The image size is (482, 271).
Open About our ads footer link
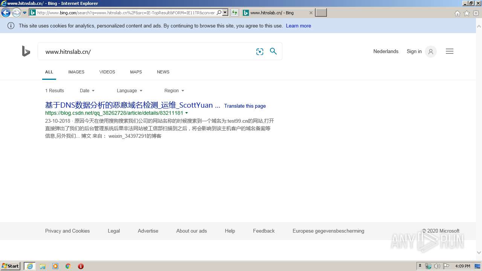(191, 231)
